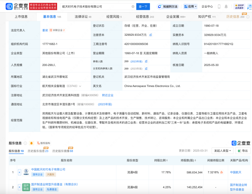
Task: Click 大股东 tag in row 1
Action: pos(50,174)
